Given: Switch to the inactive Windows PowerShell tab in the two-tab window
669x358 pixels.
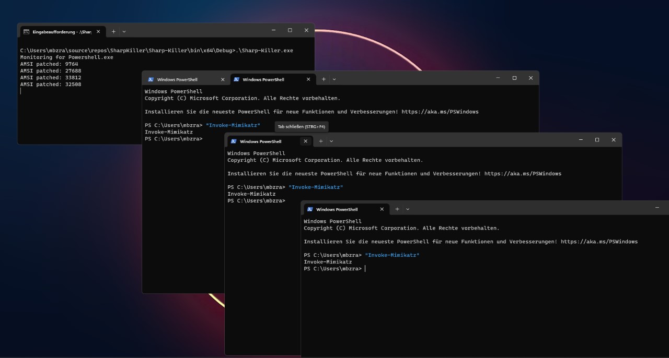Looking at the screenshot, I should point(187,79).
